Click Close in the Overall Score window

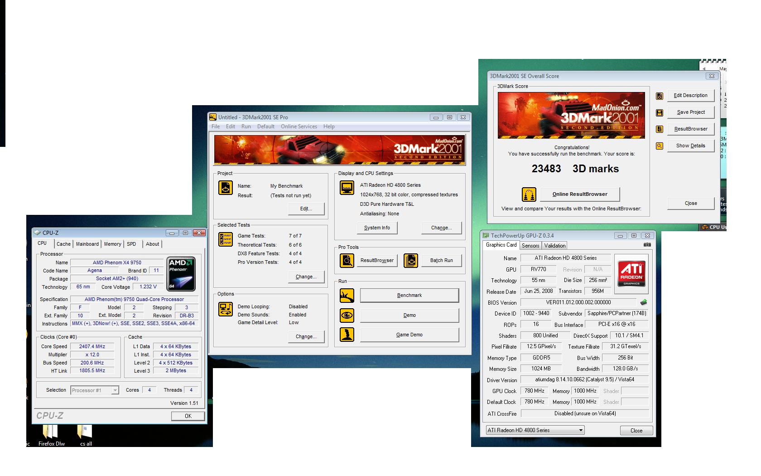click(x=691, y=203)
